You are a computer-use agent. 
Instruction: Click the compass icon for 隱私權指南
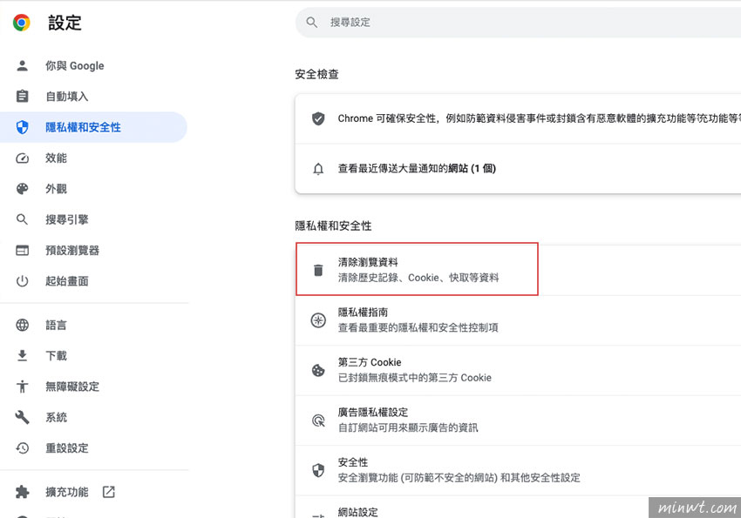318,320
